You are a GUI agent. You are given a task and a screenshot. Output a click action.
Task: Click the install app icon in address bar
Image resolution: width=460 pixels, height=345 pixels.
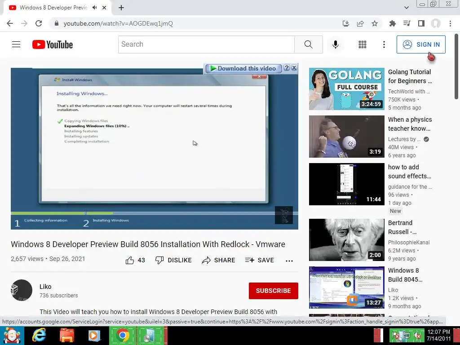click(x=345, y=23)
